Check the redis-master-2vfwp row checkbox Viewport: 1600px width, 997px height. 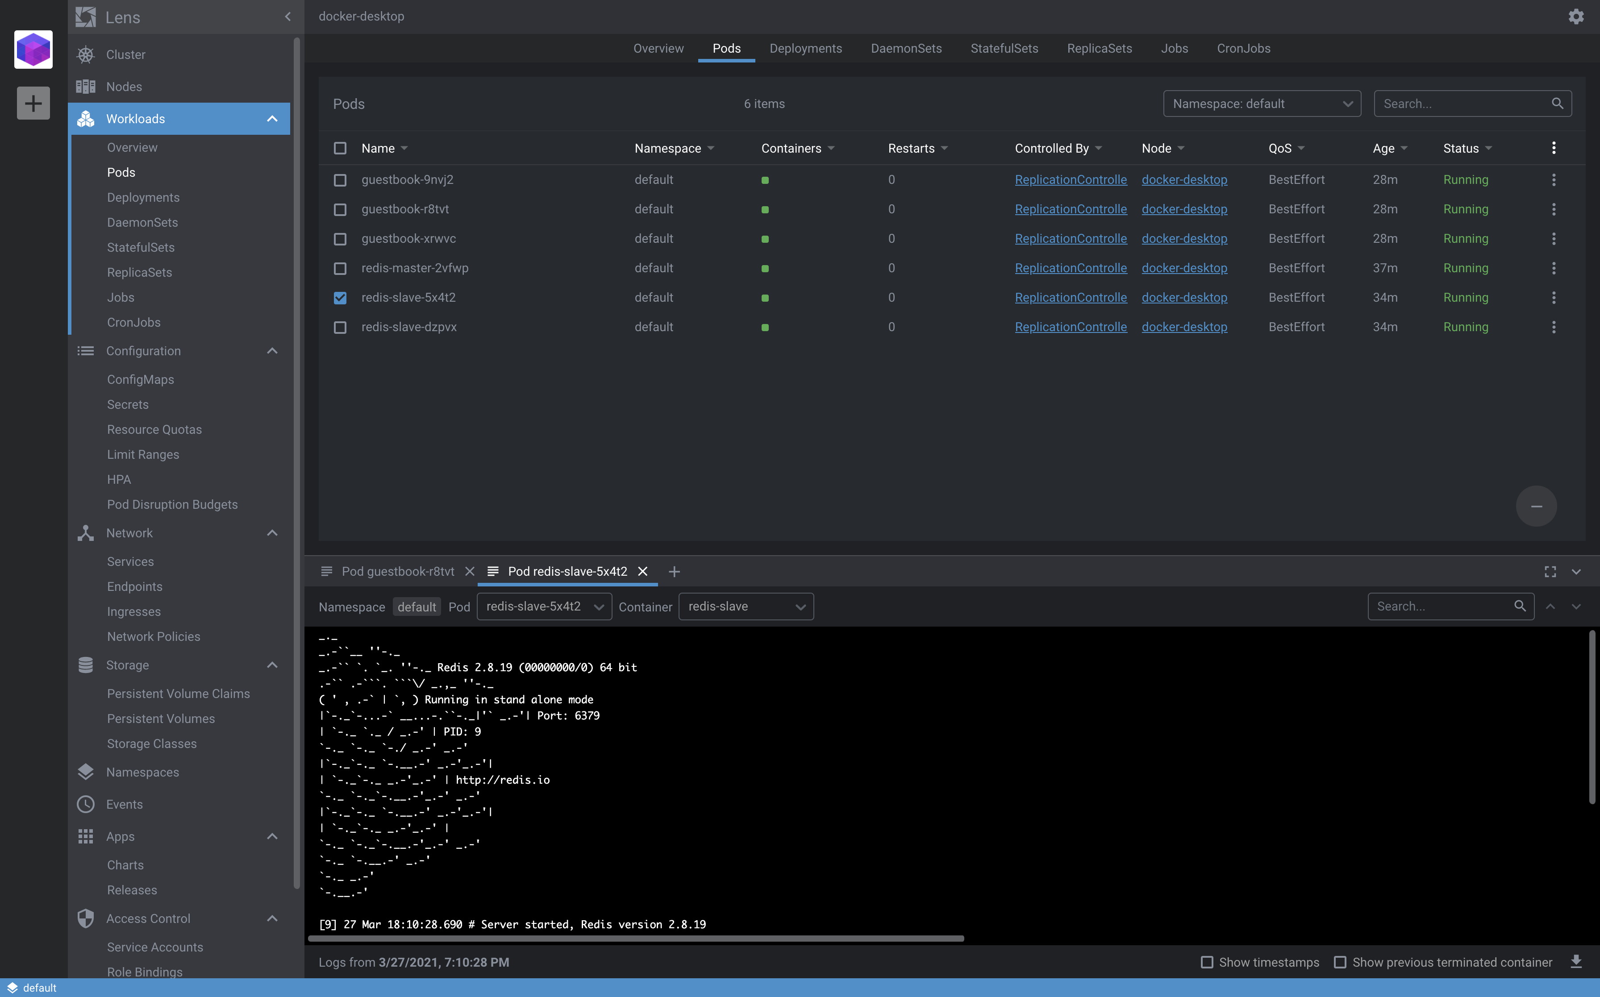pyautogui.click(x=340, y=268)
